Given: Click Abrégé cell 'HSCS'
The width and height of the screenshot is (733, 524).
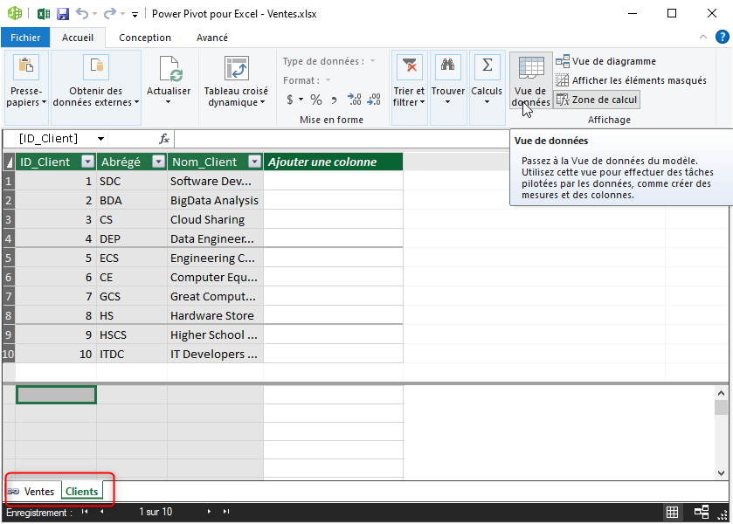Looking at the screenshot, I should pos(132,334).
